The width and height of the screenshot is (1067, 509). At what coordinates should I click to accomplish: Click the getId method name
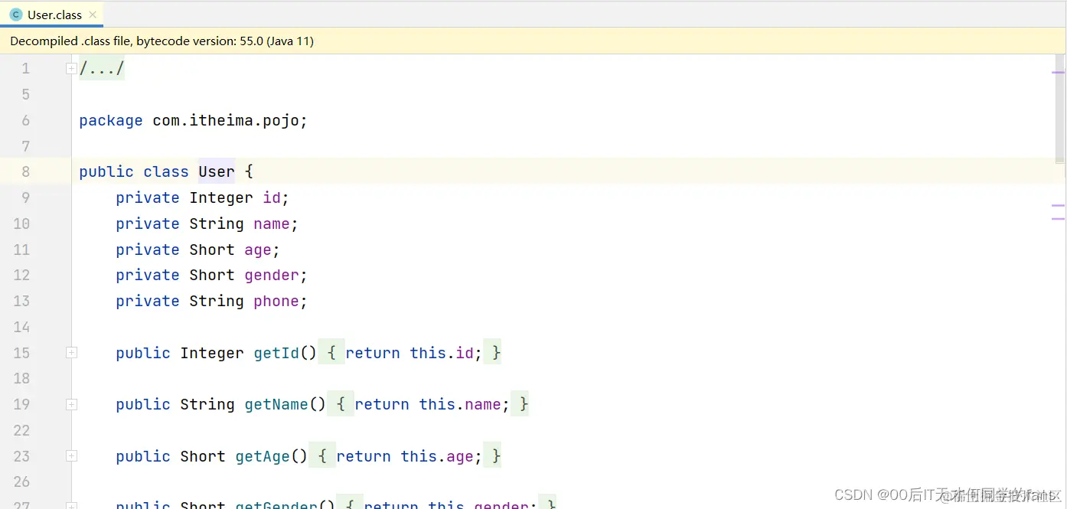coord(276,353)
